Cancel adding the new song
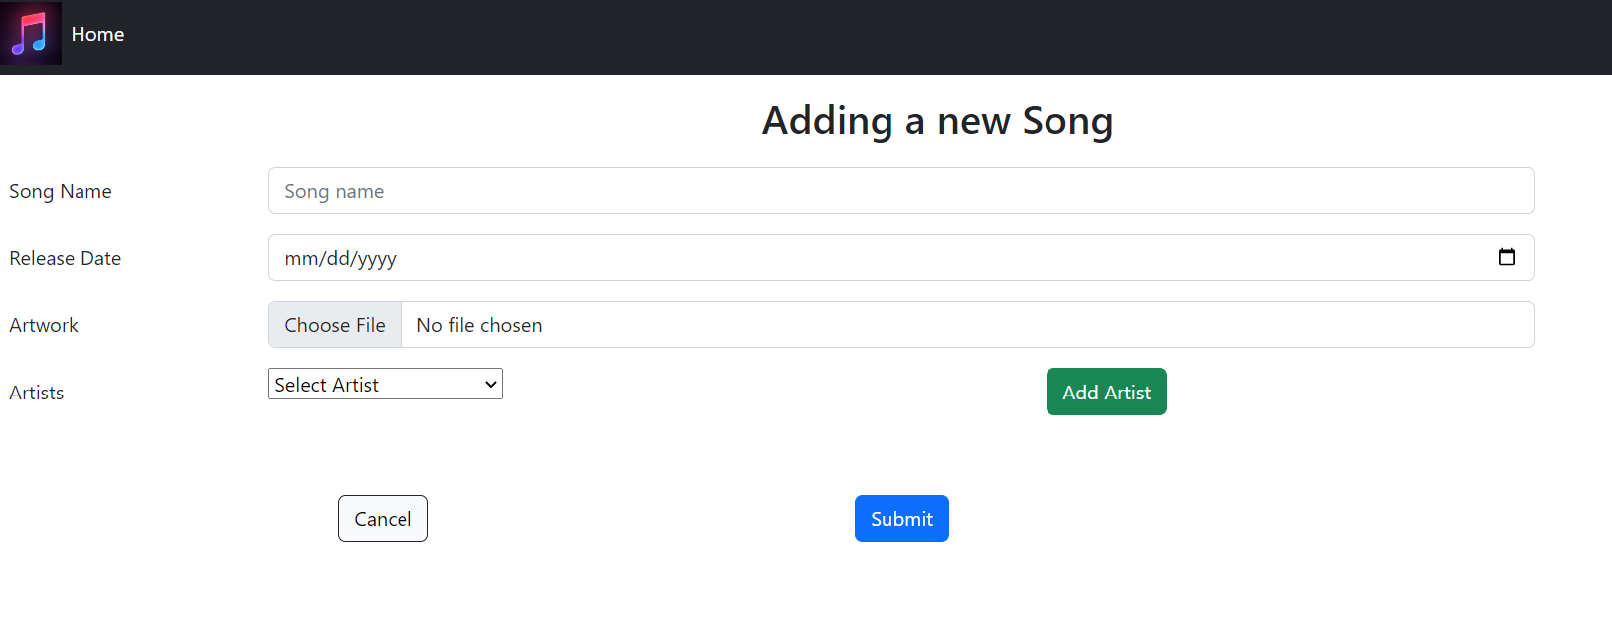Image resolution: width=1612 pixels, height=632 pixels. [x=383, y=518]
